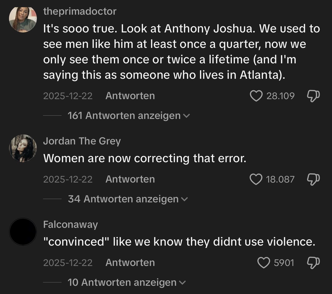Open theprimadoctor's profile picture

tap(23, 19)
